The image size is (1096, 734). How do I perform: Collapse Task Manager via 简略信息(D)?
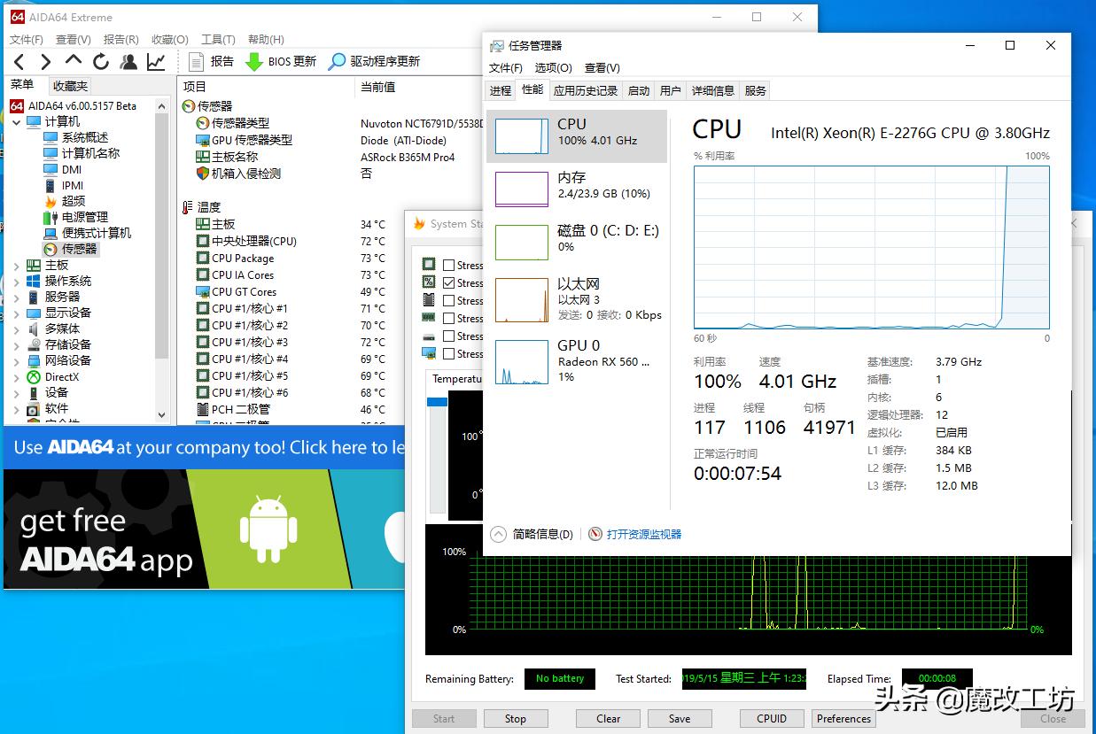point(532,534)
